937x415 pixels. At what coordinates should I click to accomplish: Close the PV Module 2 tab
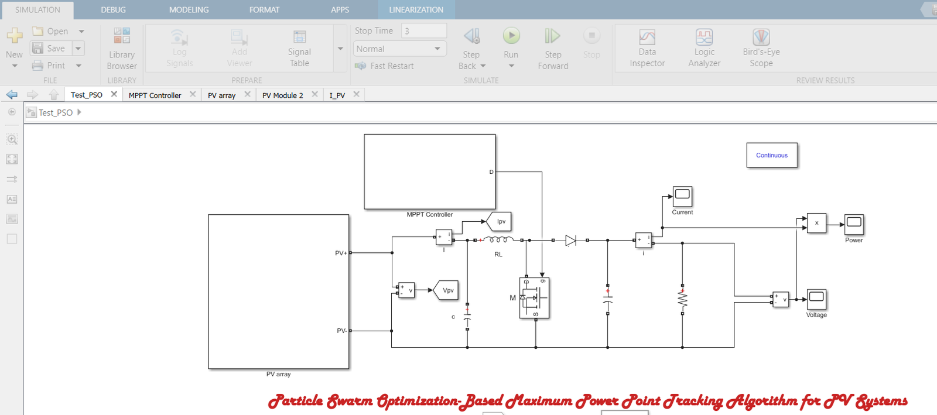click(315, 94)
